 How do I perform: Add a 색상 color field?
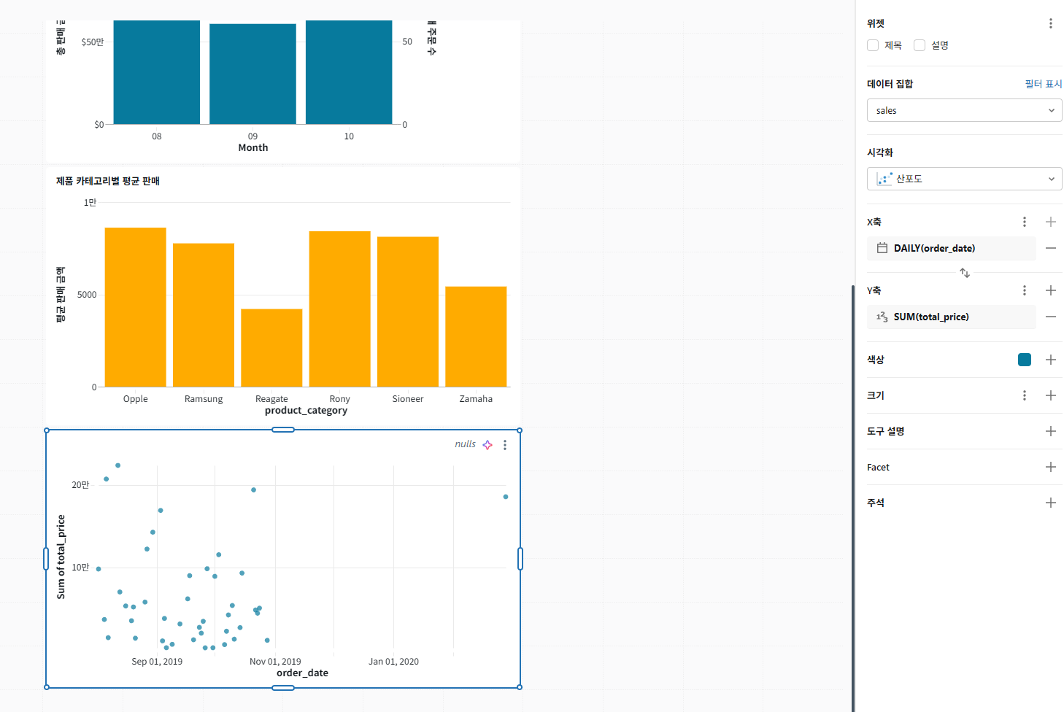[1051, 360]
